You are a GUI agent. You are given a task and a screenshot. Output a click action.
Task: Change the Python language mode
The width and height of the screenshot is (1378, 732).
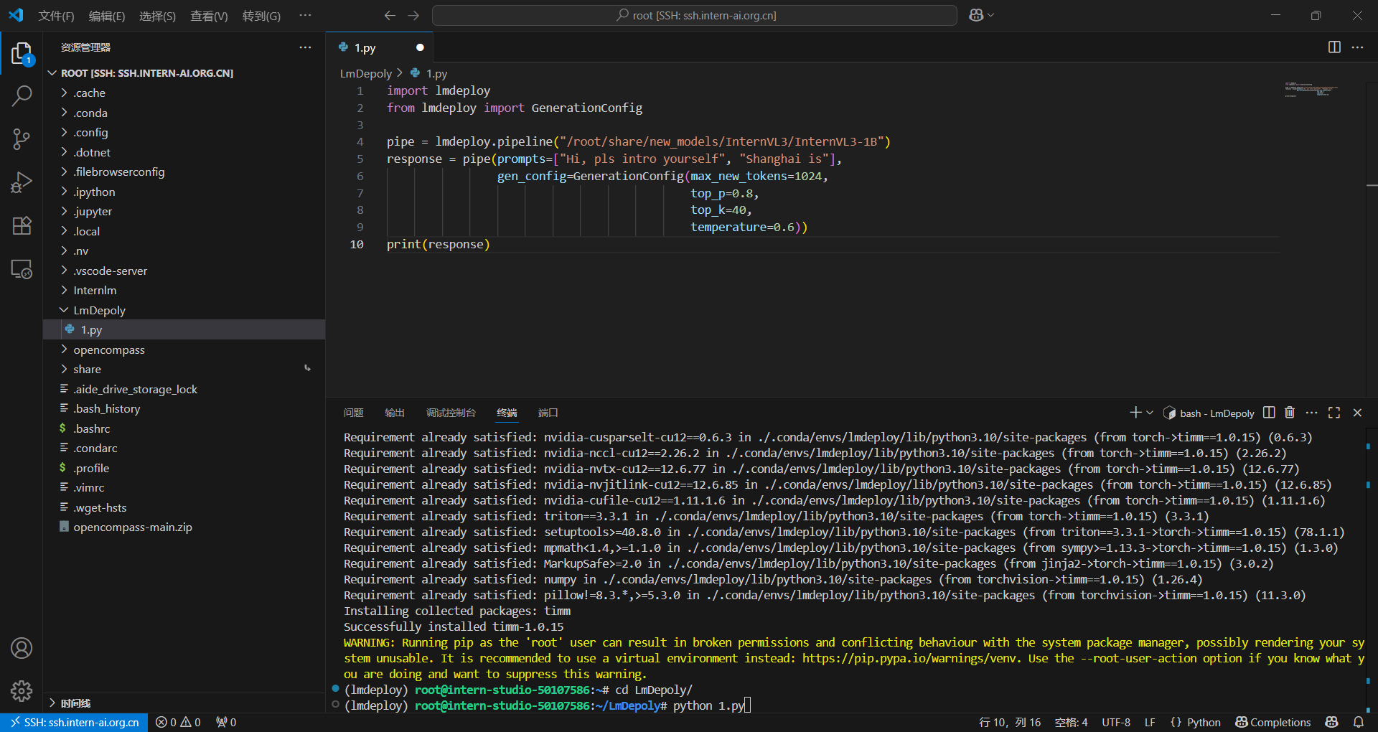pos(1204,722)
